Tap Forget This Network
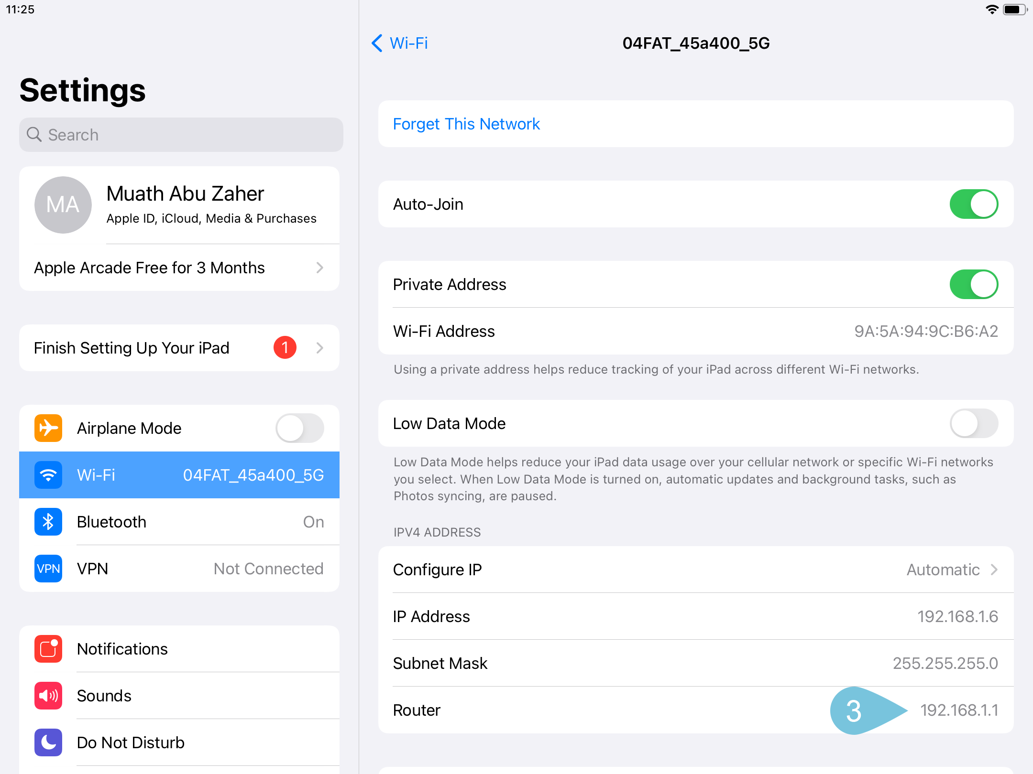The height and width of the screenshot is (774, 1033). 466,124
